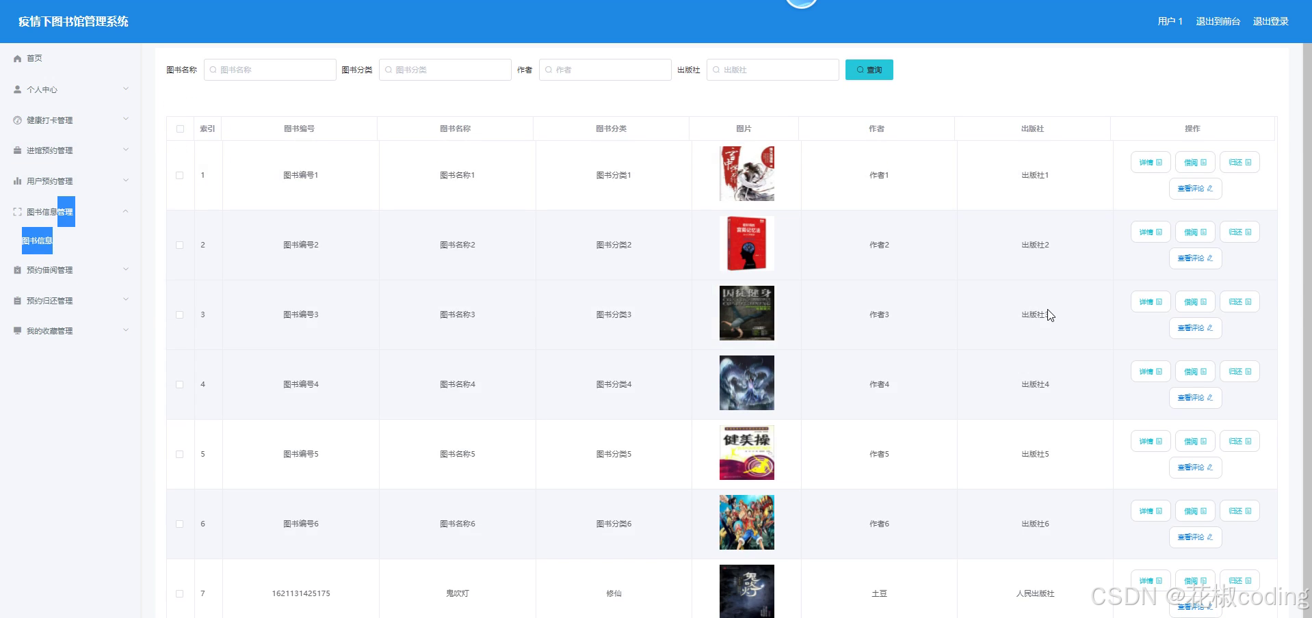
Task: Expand the 健康打卡管理 chevron
Action: (x=126, y=119)
